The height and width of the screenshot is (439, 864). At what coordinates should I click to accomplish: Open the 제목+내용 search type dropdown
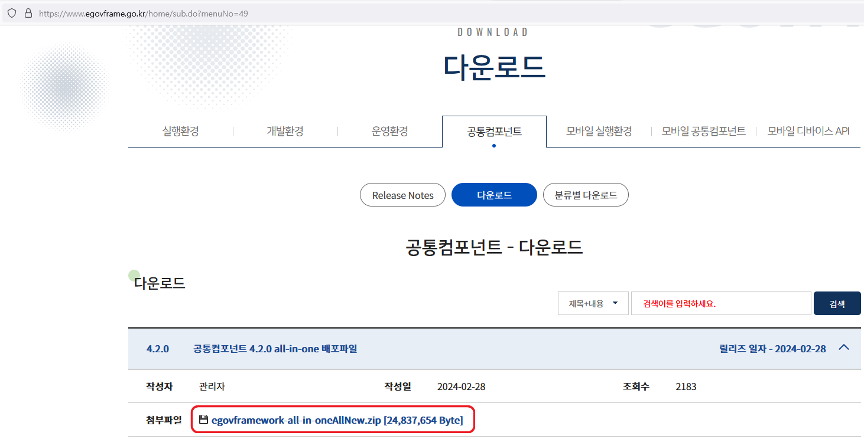[593, 303]
